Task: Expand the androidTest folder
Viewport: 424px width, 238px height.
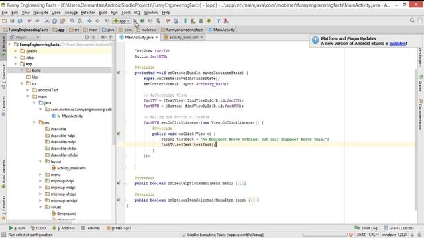Action: (28, 90)
